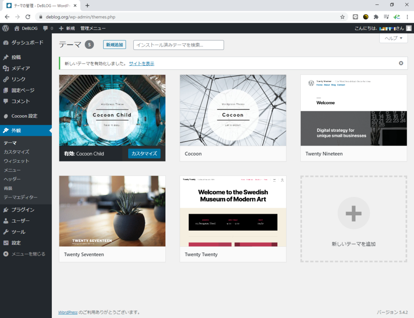Image resolution: width=414 pixels, height=318 pixels.
Task: Click the Twenty Nineteen theme name
Action: tap(324, 154)
